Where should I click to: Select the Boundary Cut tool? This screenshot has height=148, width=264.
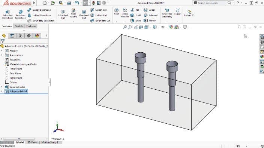[x=100, y=21]
